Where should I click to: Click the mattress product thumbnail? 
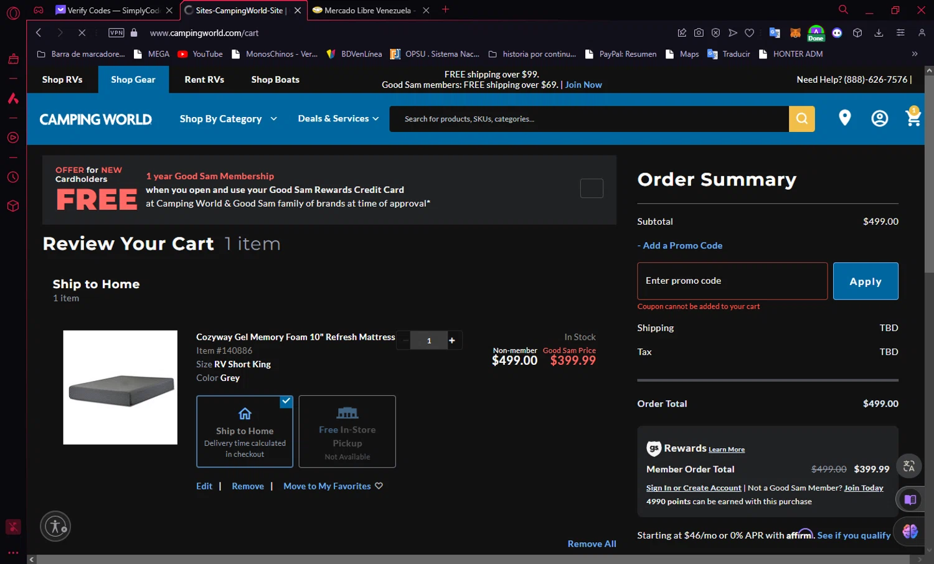pos(120,387)
